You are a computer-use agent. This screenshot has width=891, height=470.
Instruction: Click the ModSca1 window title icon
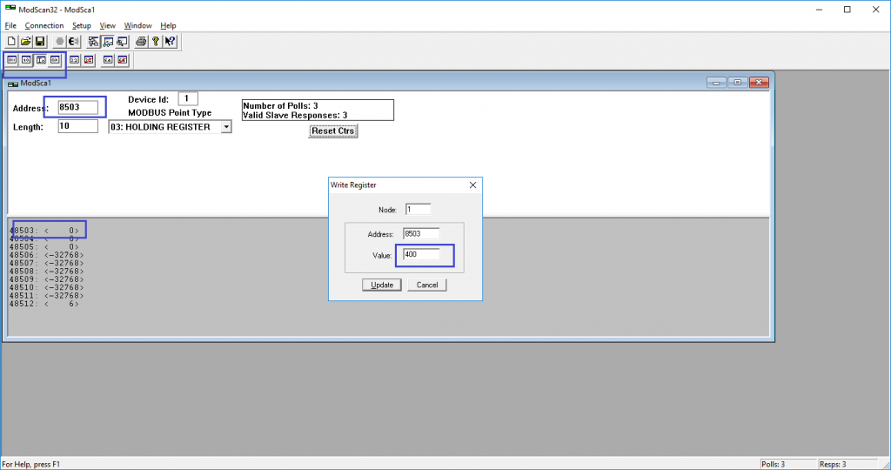[x=13, y=84]
